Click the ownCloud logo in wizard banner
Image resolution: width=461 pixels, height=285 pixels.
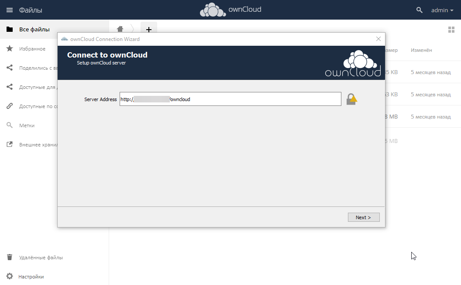353,63
